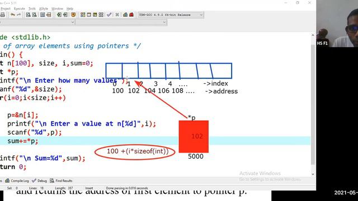Open the Tools menu
Viewport: 358px width, 201px height.
[32, 9]
